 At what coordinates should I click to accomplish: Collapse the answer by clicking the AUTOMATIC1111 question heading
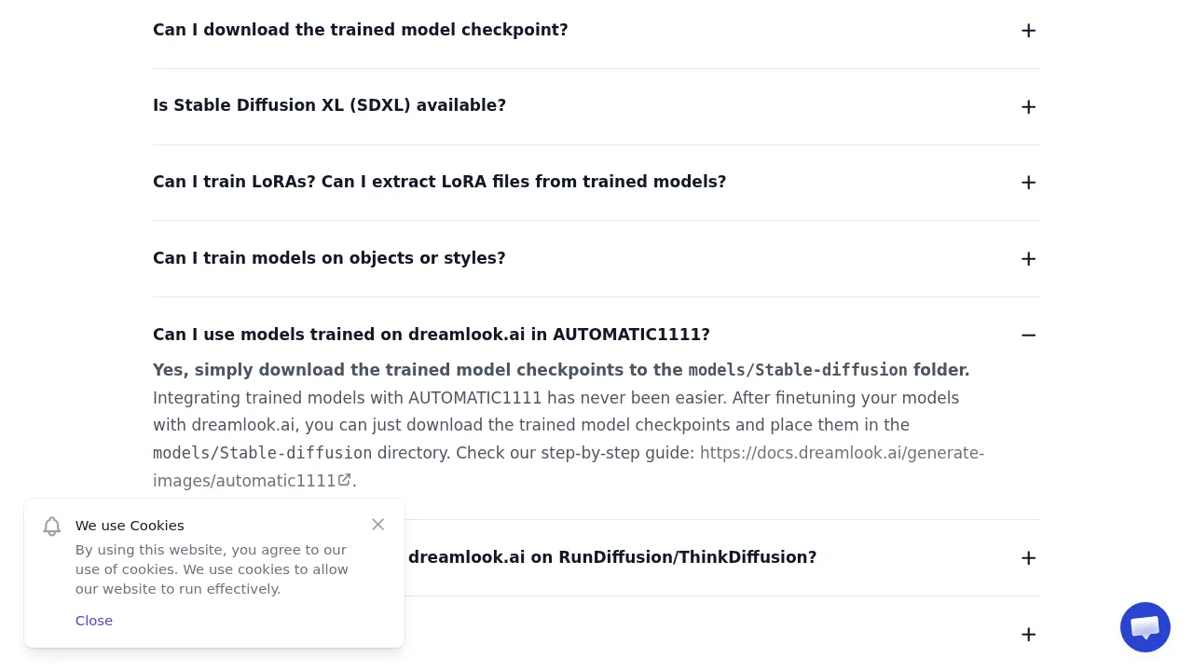coord(432,335)
